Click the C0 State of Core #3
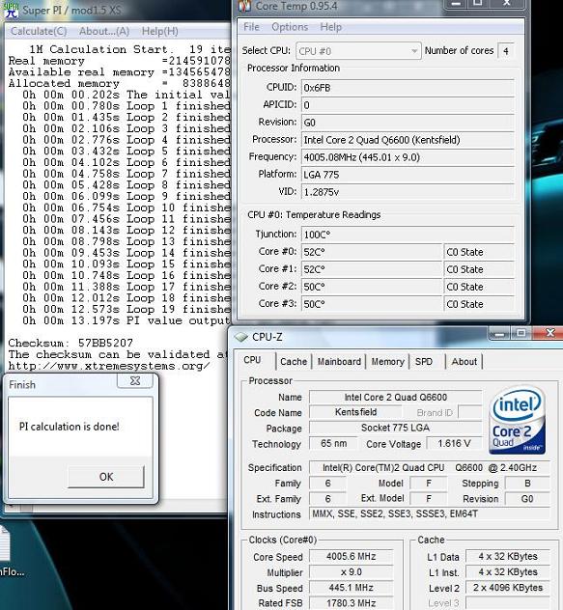The height and width of the screenshot is (610, 563). [479, 304]
